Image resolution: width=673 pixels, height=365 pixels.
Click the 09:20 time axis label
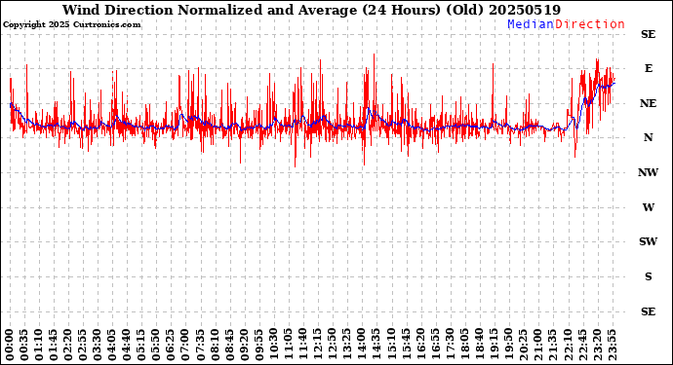245,346
